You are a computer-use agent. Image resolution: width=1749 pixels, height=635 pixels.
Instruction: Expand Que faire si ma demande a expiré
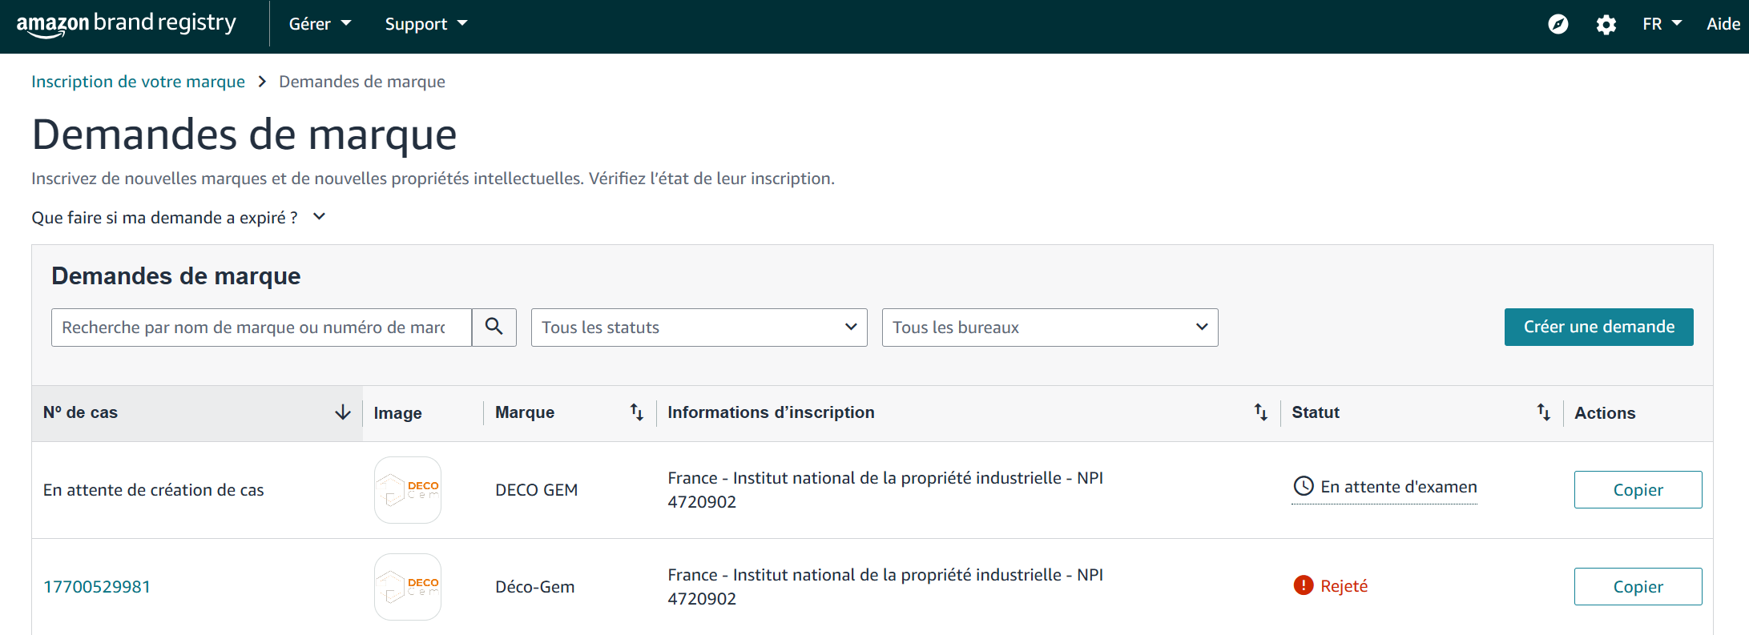(x=179, y=218)
